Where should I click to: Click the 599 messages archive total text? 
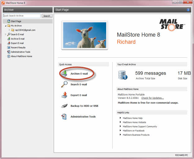(151, 73)
